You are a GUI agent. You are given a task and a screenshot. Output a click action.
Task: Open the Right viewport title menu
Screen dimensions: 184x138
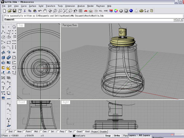pos(66,102)
